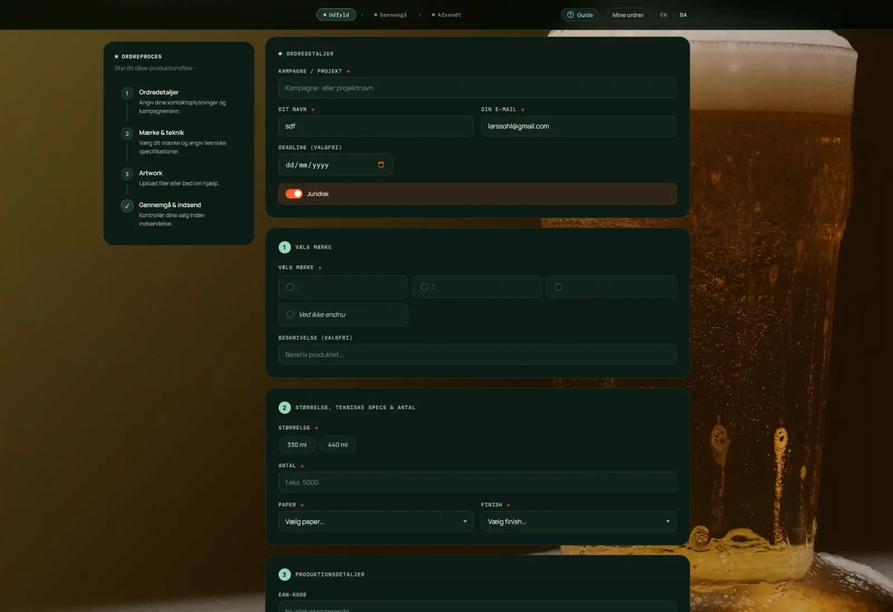Image resolution: width=893 pixels, height=612 pixels.
Task: Go to the Gennemgå step in the top bar
Action: click(391, 15)
